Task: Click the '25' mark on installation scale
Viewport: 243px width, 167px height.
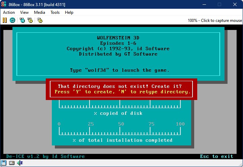Action: (x=91, y=124)
